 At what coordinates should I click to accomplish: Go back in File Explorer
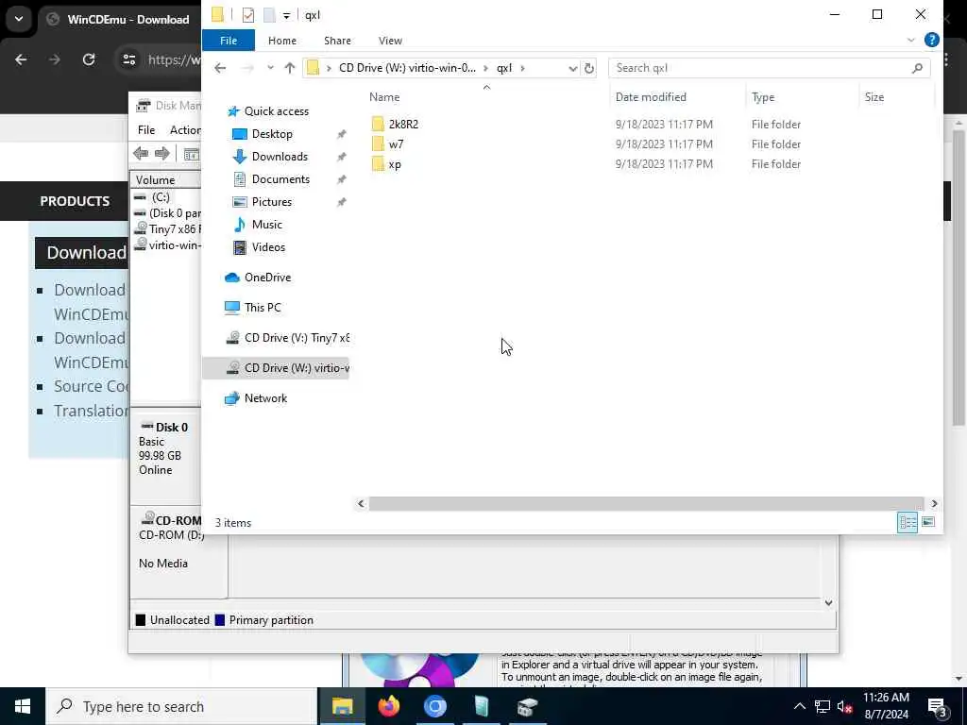click(220, 68)
